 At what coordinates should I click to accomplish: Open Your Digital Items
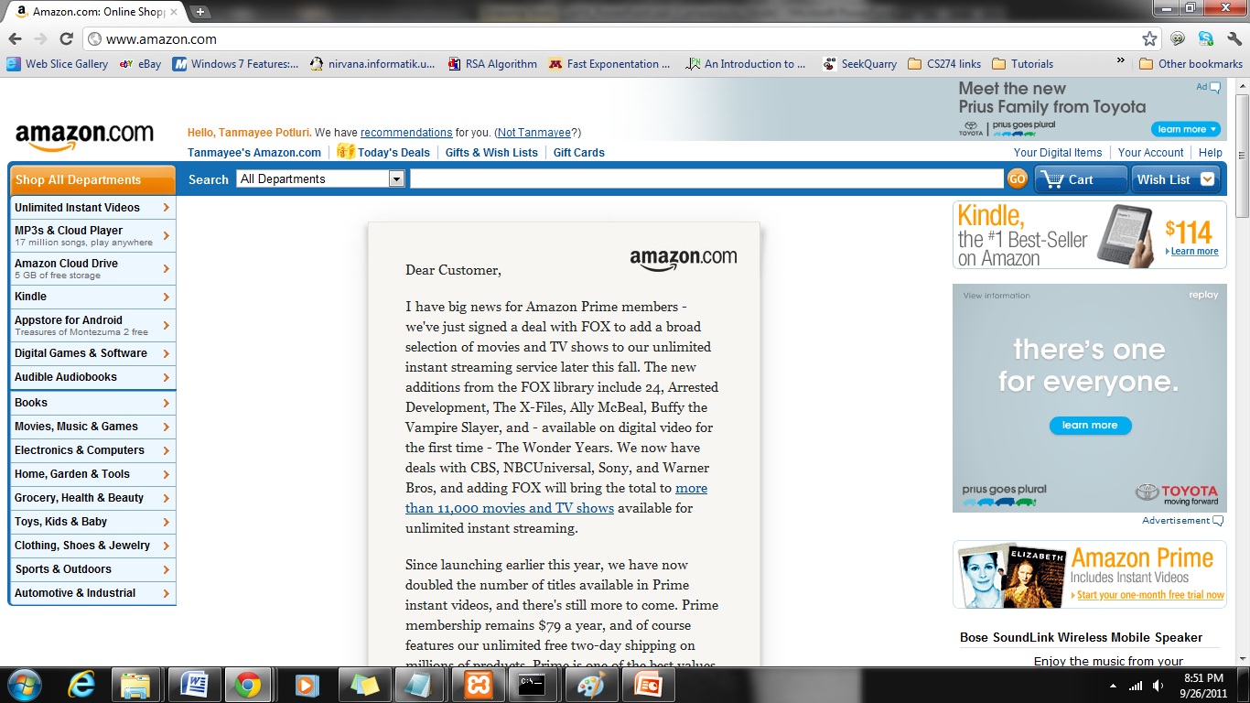(x=1058, y=153)
